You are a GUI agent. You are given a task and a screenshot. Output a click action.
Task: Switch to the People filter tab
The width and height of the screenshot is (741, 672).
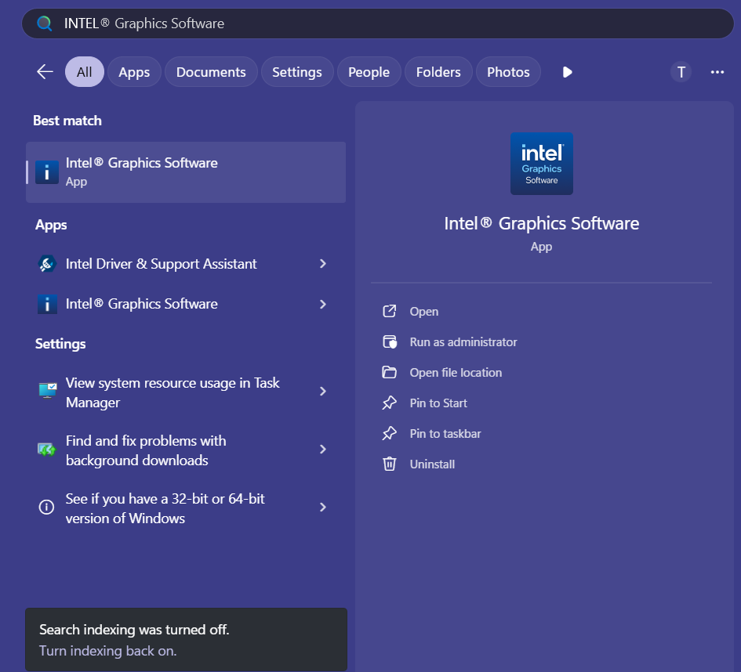pyautogui.click(x=369, y=72)
